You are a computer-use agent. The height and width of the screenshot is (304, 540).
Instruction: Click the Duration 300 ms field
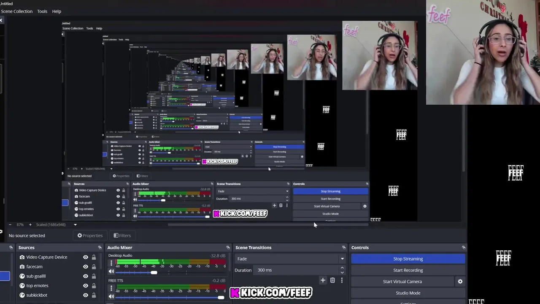[x=296, y=270]
